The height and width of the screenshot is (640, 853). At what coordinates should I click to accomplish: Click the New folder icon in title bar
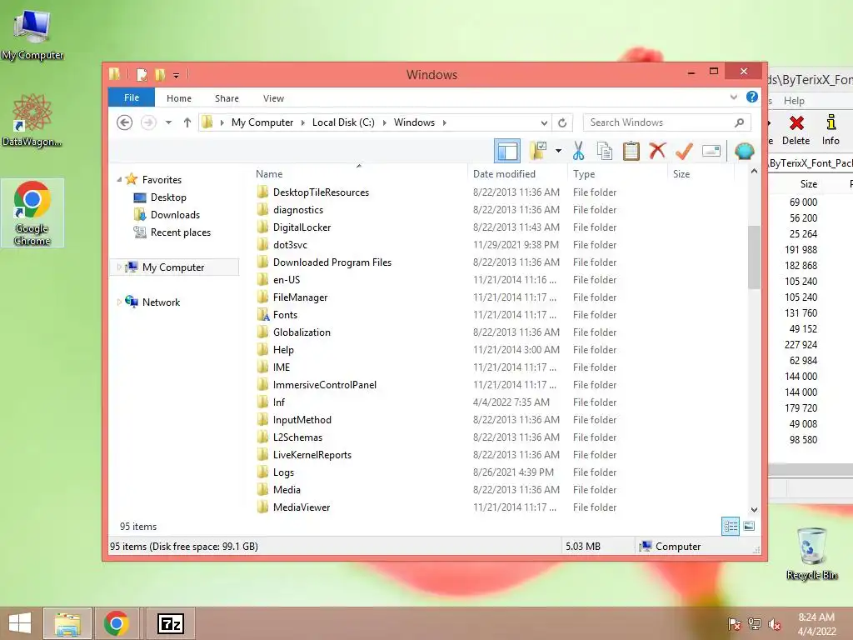(x=160, y=74)
